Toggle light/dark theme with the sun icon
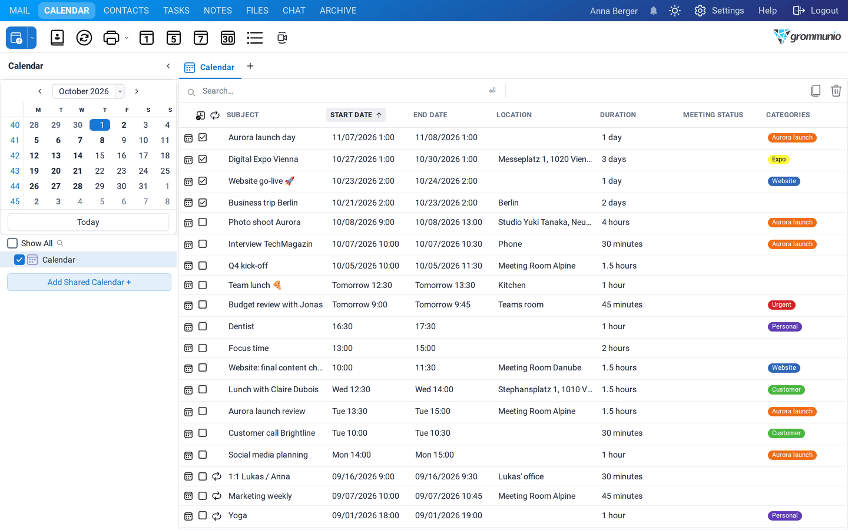This screenshot has width=848, height=530. pyautogui.click(x=675, y=11)
